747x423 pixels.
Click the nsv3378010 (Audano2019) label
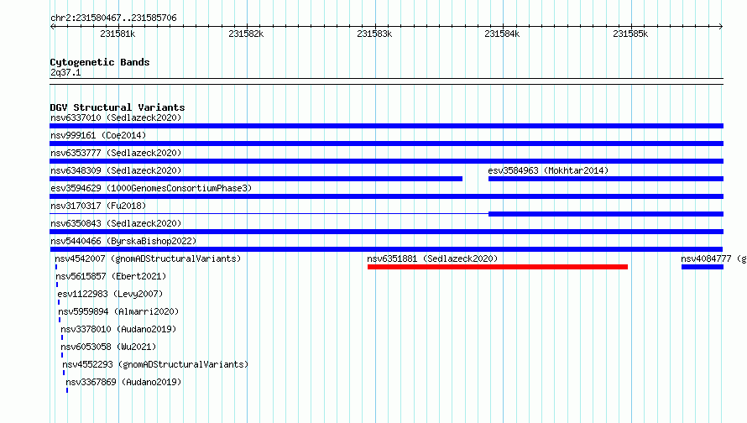(118, 329)
